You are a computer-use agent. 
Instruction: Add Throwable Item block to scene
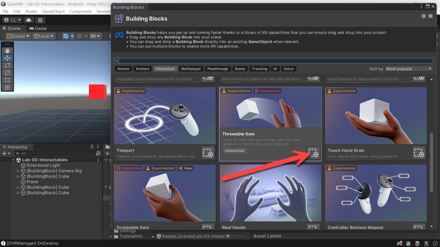(x=313, y=153)
